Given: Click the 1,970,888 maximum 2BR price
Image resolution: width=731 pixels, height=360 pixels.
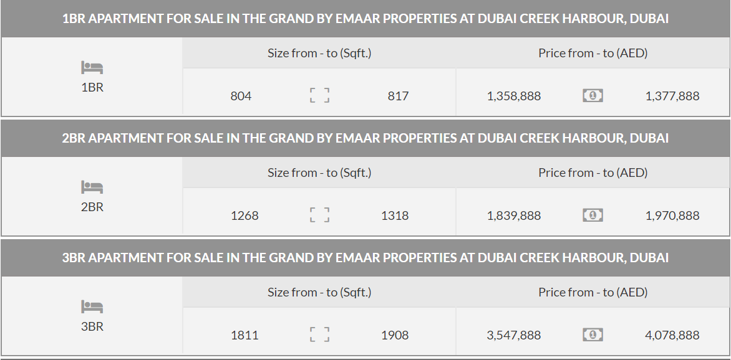Looking at the screenshot, I should click(672, 216).
